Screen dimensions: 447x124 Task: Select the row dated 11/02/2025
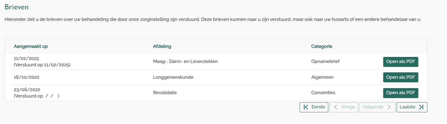click(216, 62)
